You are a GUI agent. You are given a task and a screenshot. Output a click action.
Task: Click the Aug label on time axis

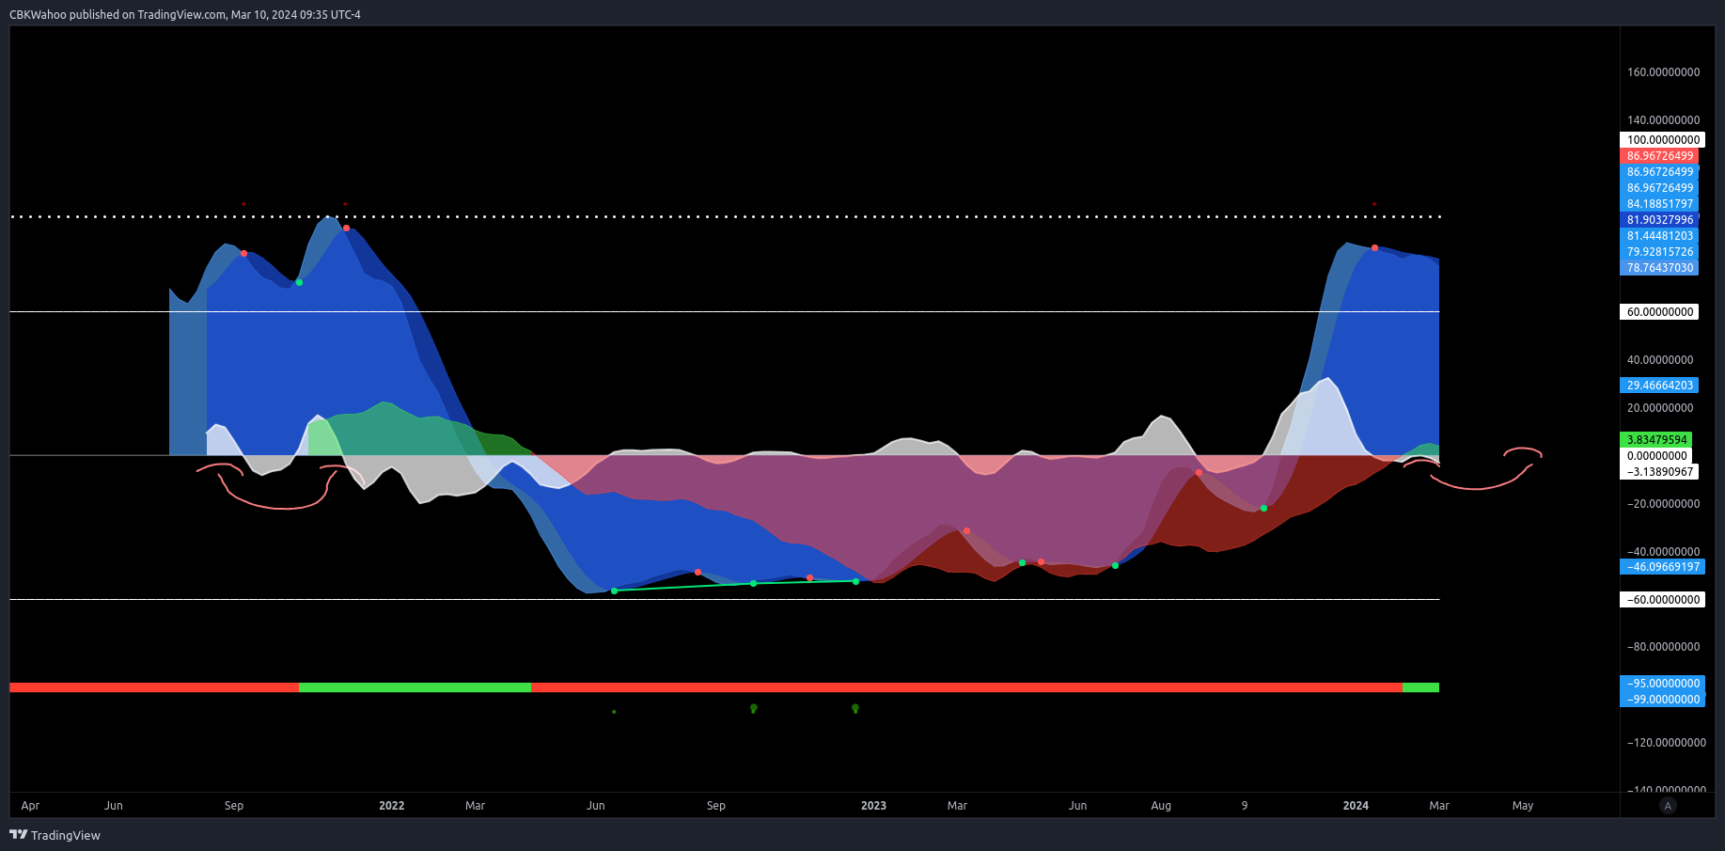tap(1161, 806)
